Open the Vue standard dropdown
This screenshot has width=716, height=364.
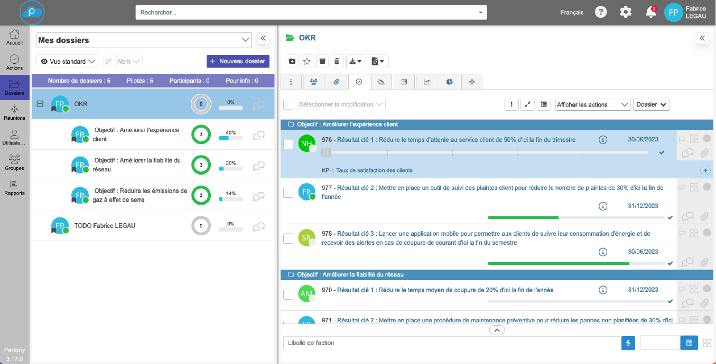point(67,62)
